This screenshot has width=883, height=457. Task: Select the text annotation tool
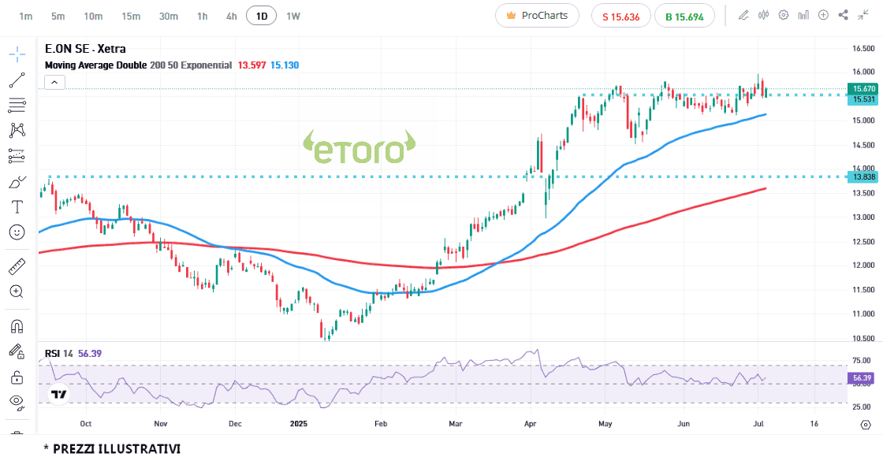17,206
